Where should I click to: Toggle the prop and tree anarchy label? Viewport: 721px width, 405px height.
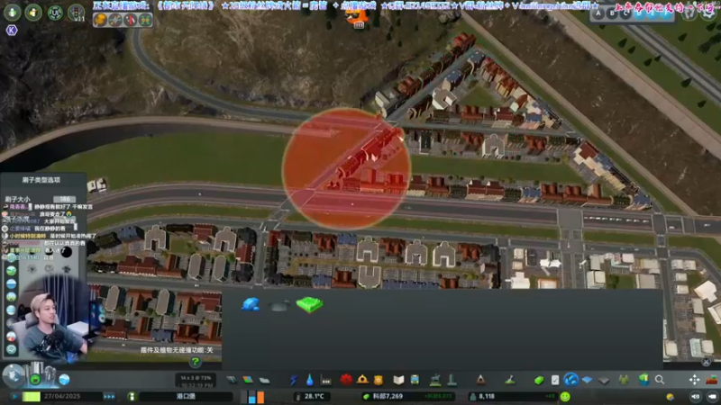tap(177, 350)
